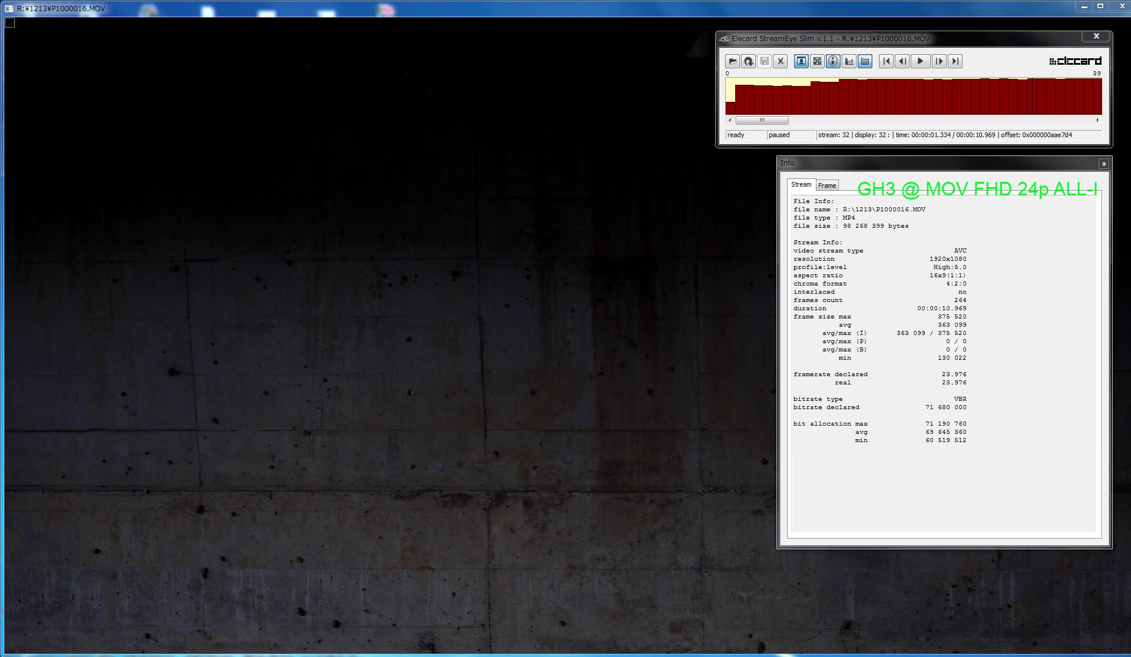1131x657 pixels.
Task: Jump to the last frame
Action: (955, 61)
